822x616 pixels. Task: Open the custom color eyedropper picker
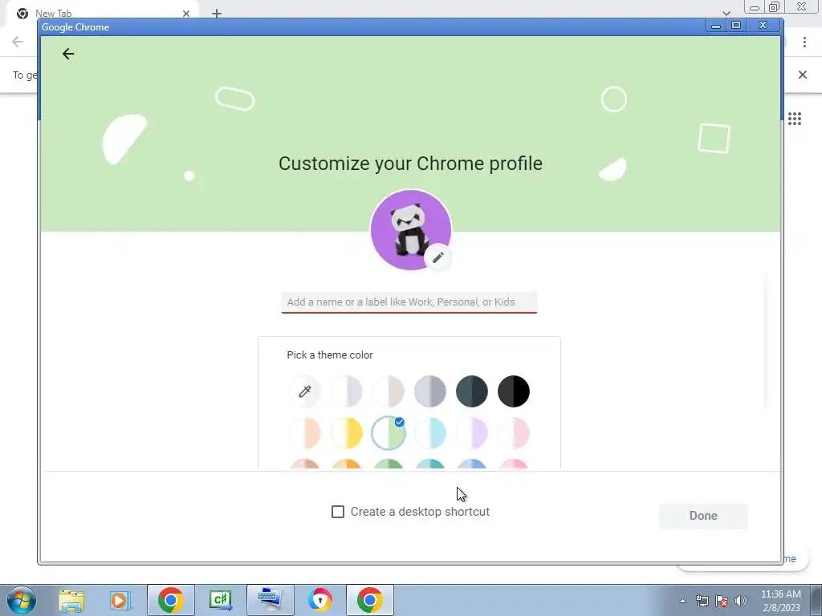[304, 391]
